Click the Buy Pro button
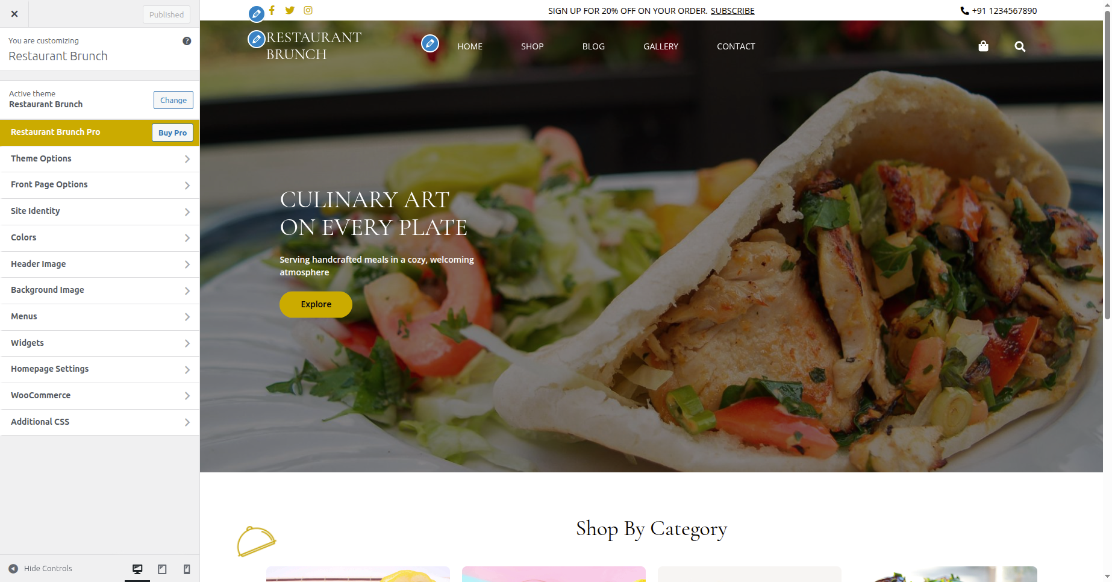 click(172, 133)
